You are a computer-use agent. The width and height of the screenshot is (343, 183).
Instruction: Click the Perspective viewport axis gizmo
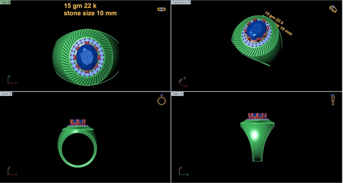click(183, 82)
